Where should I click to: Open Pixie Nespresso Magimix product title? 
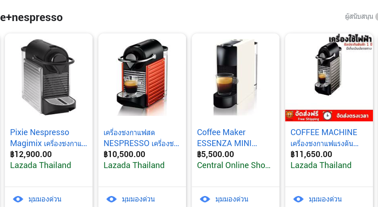coord(49,138)
